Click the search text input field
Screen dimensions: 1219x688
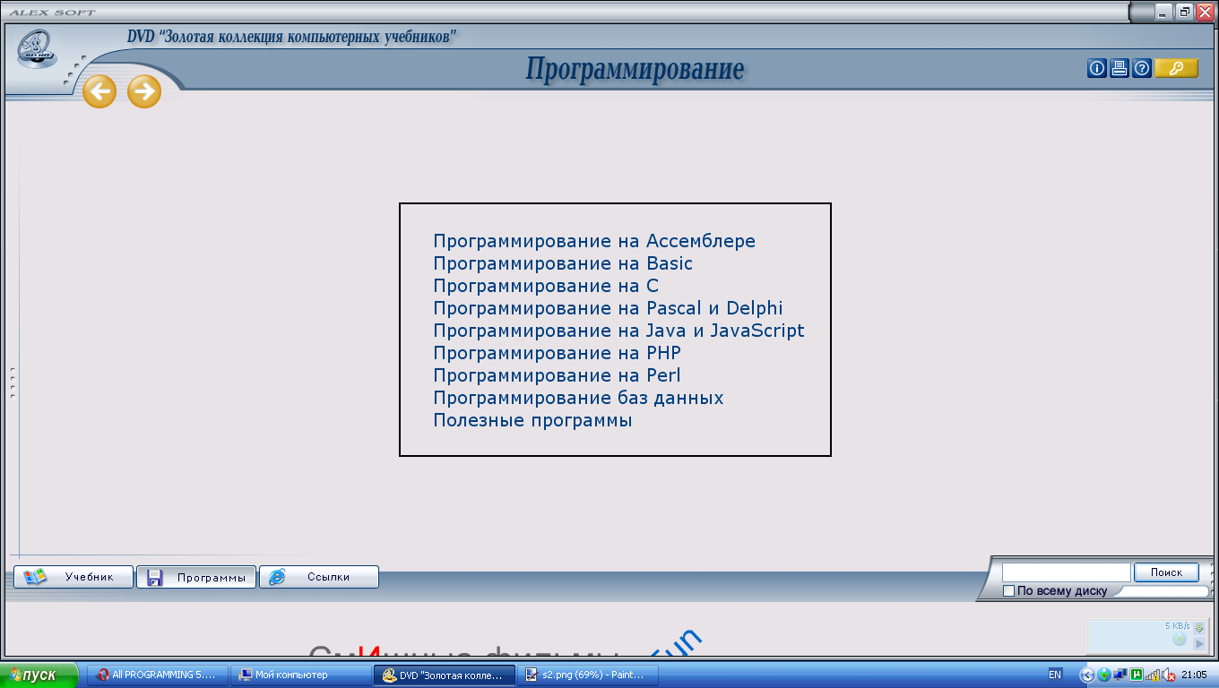point(1066,572)
